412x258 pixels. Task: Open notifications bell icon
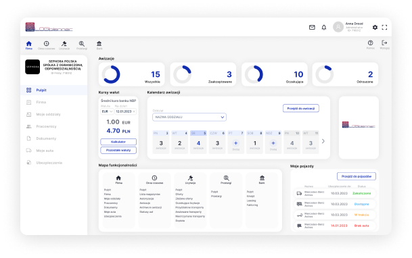click(x=324, y=27)
